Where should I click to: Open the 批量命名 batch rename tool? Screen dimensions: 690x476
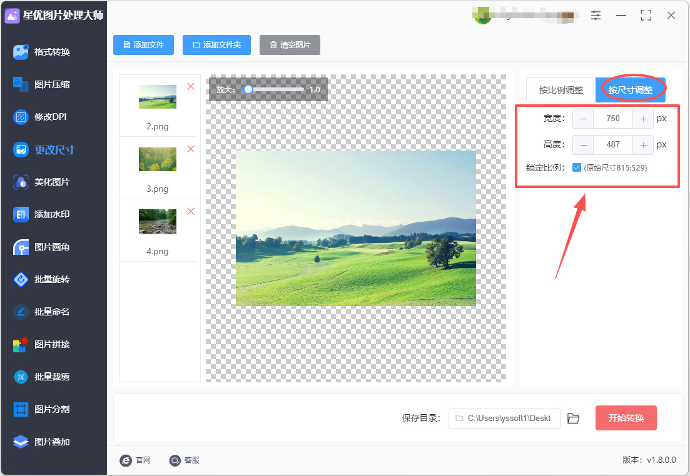(x=42, y=312)
